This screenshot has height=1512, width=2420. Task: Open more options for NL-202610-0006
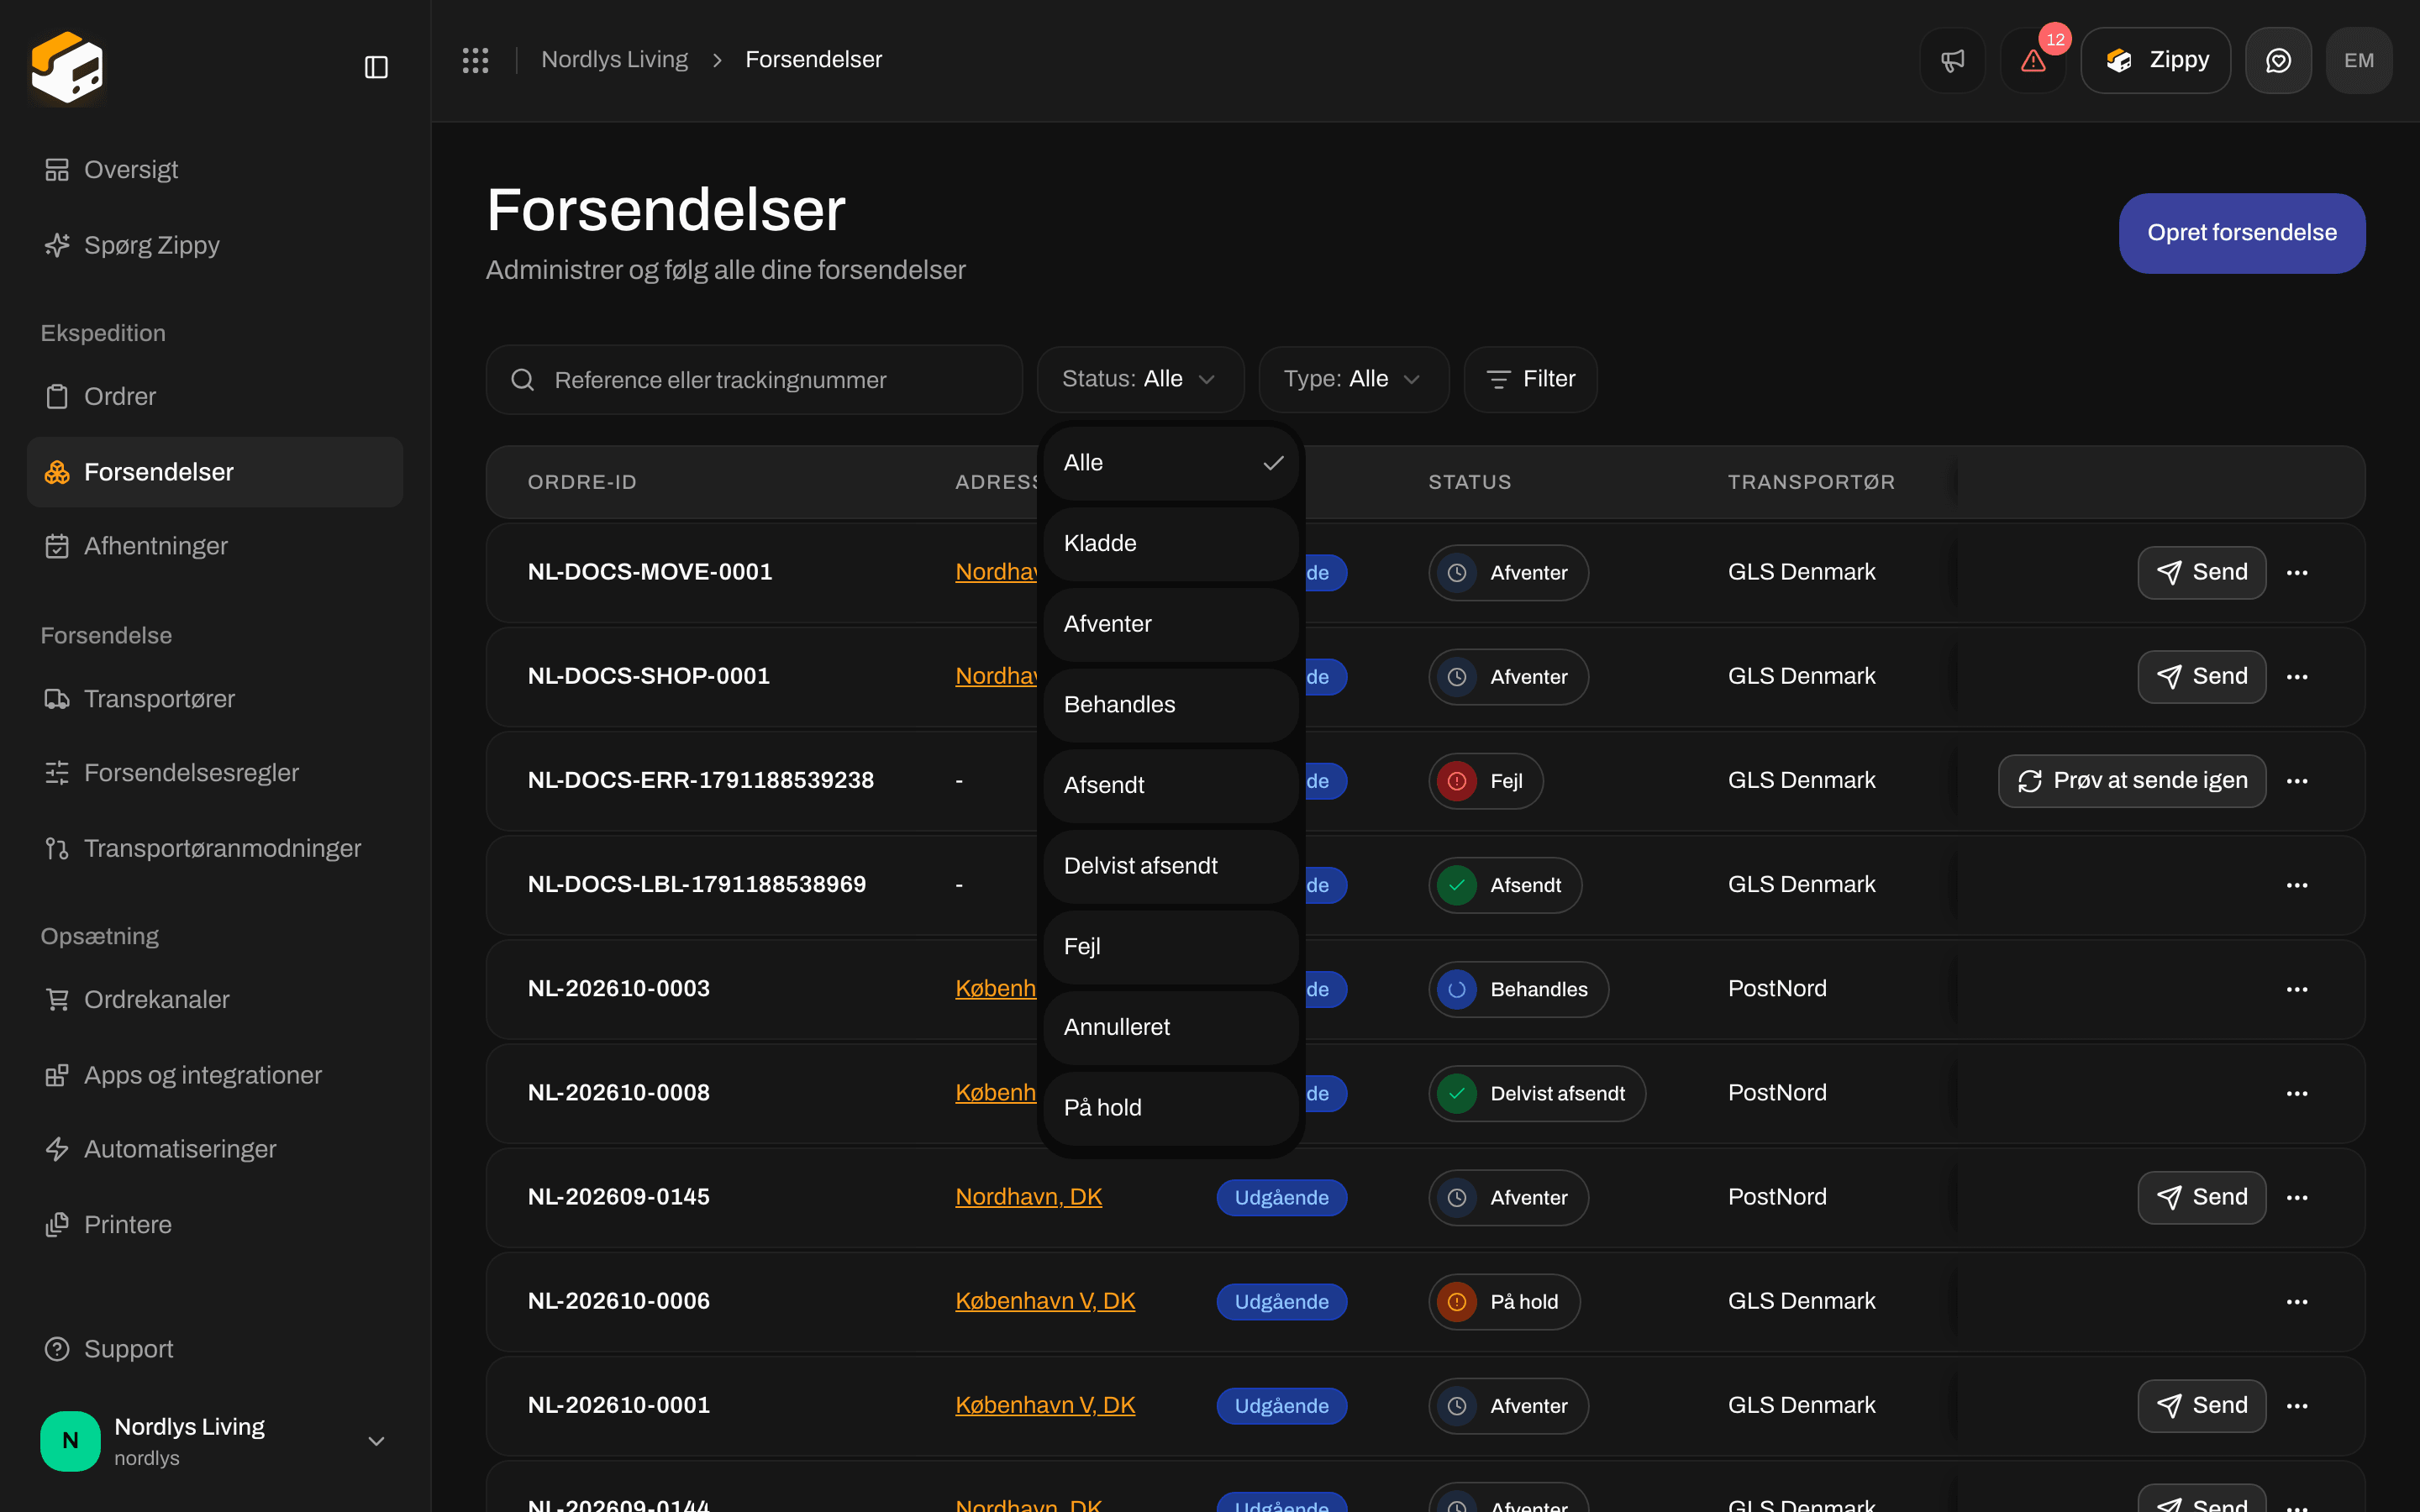coord(2297,1301)
